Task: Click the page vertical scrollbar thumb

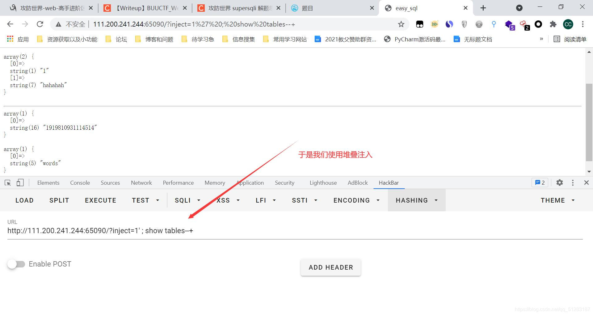Action: click(589, 122)
